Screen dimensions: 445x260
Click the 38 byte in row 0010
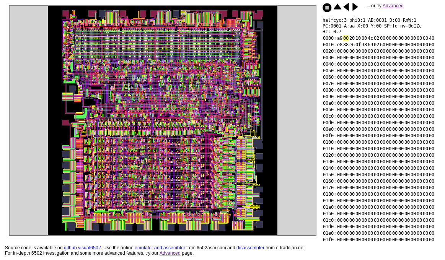pos(364,45)
